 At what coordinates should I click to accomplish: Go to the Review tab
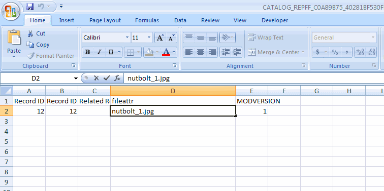[x=210, y=20]
